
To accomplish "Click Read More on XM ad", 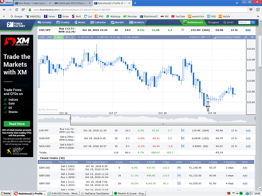I will click(x=17, y=124).
